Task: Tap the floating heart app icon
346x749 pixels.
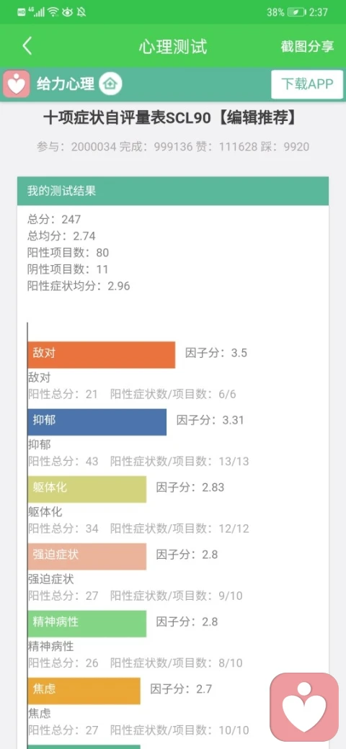Action: pyautogui.click(x=304, y=707)
